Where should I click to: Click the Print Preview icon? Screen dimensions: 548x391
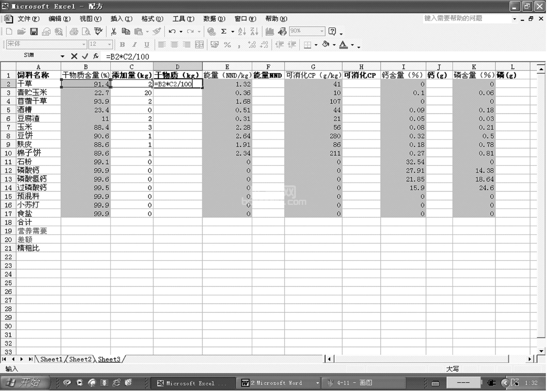tap(86, 32)
